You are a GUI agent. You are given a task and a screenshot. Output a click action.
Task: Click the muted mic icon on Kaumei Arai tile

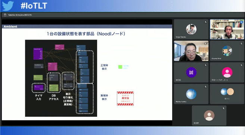point(241,44)
